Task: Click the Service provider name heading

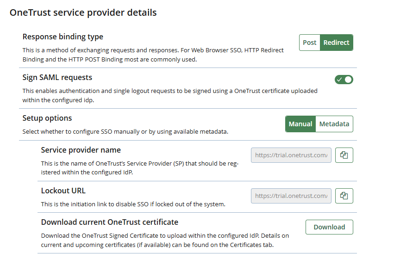Action: coord(81,150)
